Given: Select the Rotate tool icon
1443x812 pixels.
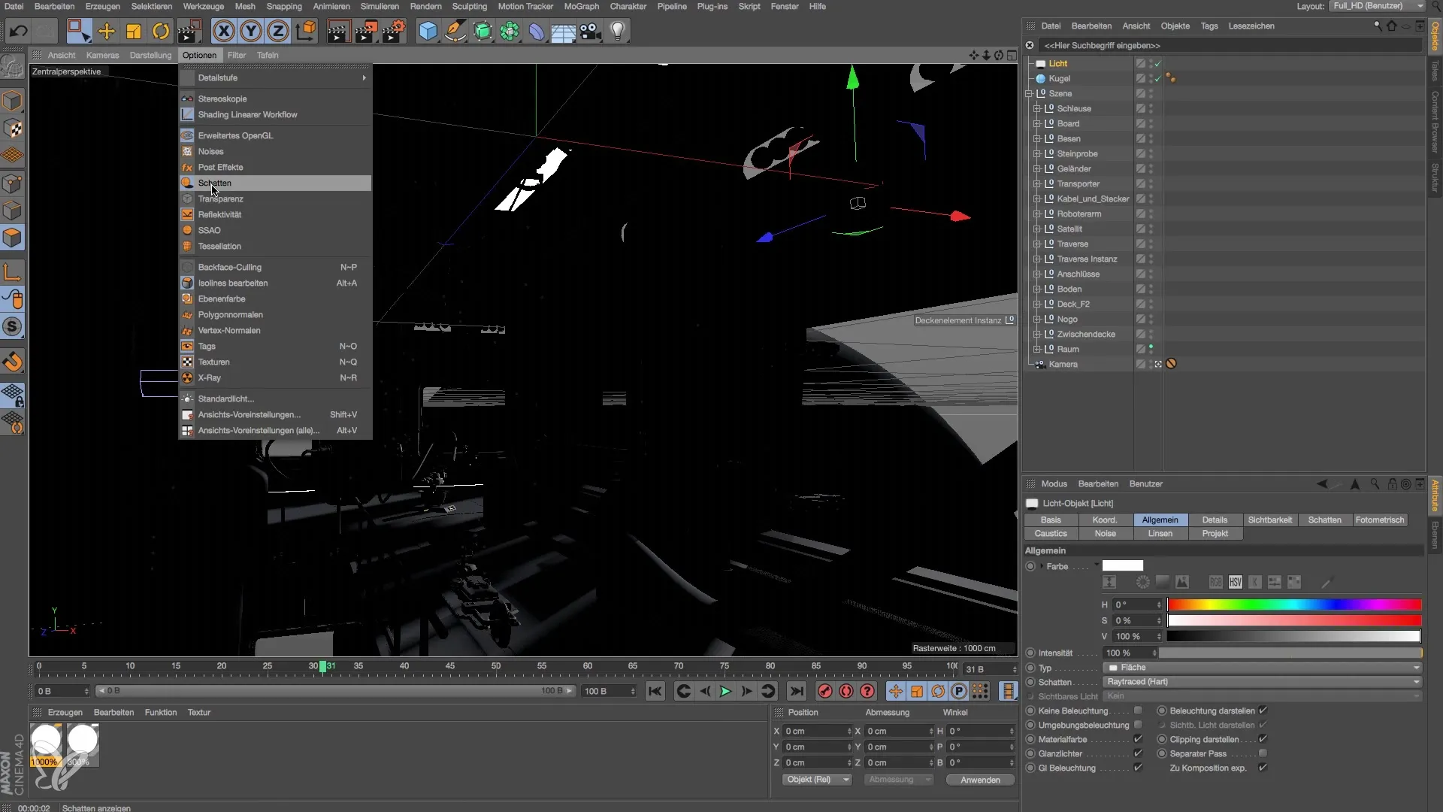Looking at the screenshot, I should 161,31.
